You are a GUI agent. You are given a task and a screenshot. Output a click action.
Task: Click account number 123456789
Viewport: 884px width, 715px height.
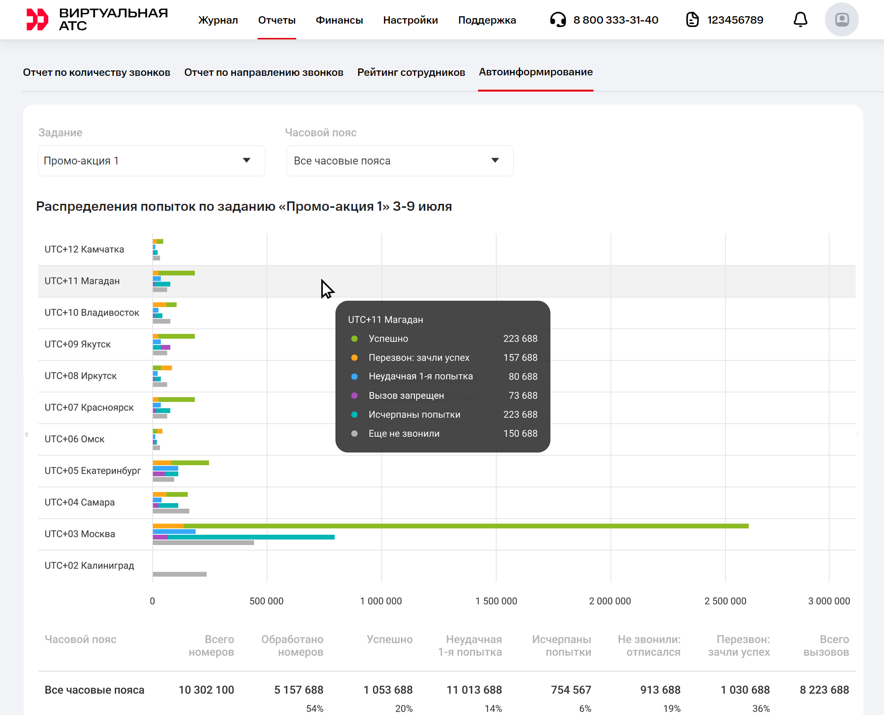point(735,20)
